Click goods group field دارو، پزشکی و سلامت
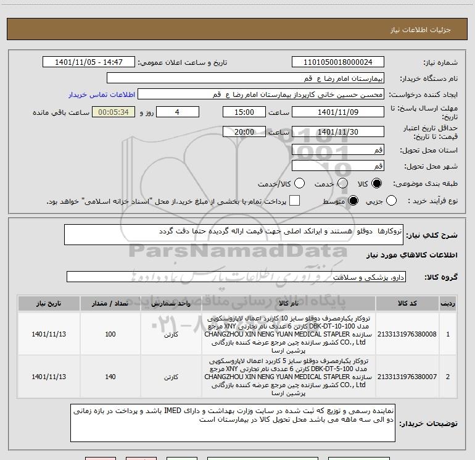Image resolution: width=475 pixels, height=460 pixels. pos(236,277)
